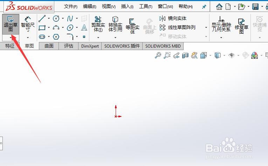Viewport: 268px width, 166px height.
Task: Select the Polygon sketch tool
Action: 56,37
